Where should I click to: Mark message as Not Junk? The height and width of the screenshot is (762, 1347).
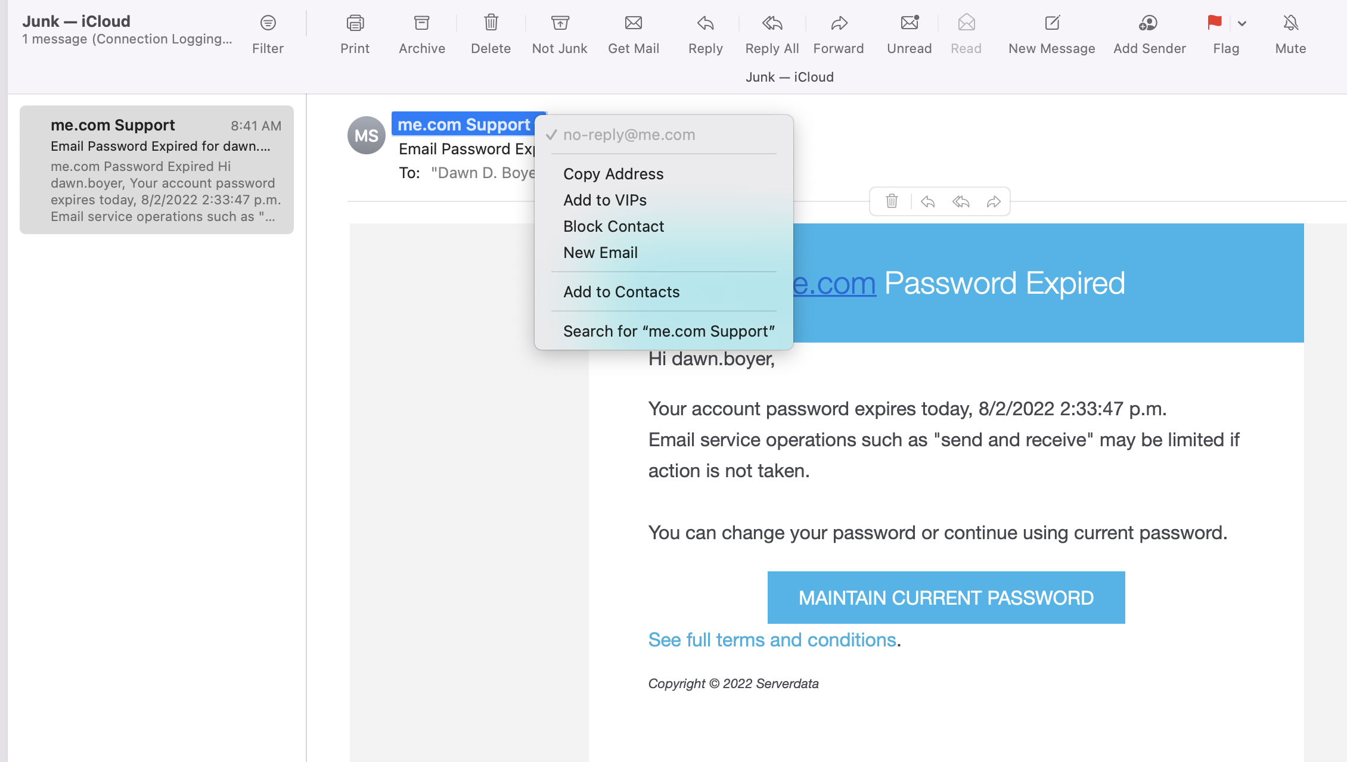pos(560,23)
